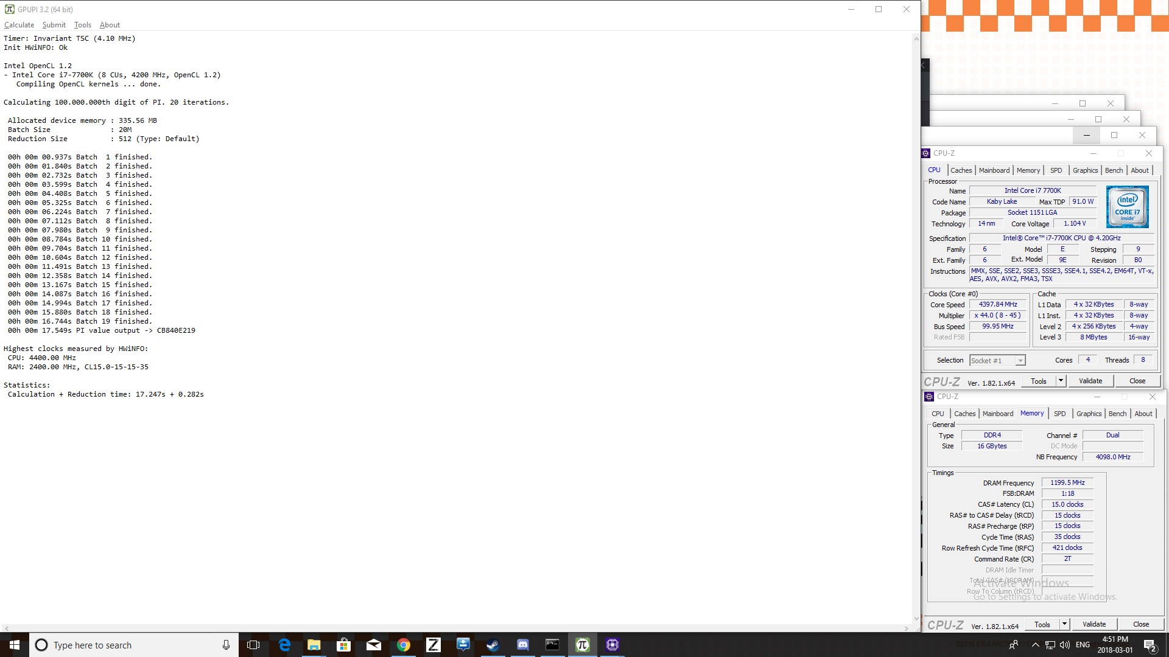This screenshot has width=1169, height=657.
Task: Open the Tools menu in GPUPI
Action: [82, 25]
